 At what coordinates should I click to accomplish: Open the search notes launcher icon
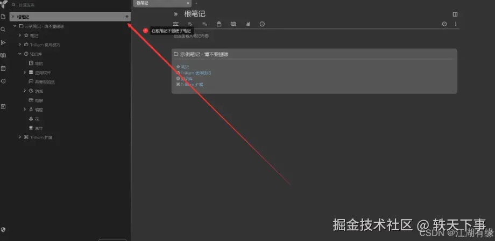coord(3,30)
